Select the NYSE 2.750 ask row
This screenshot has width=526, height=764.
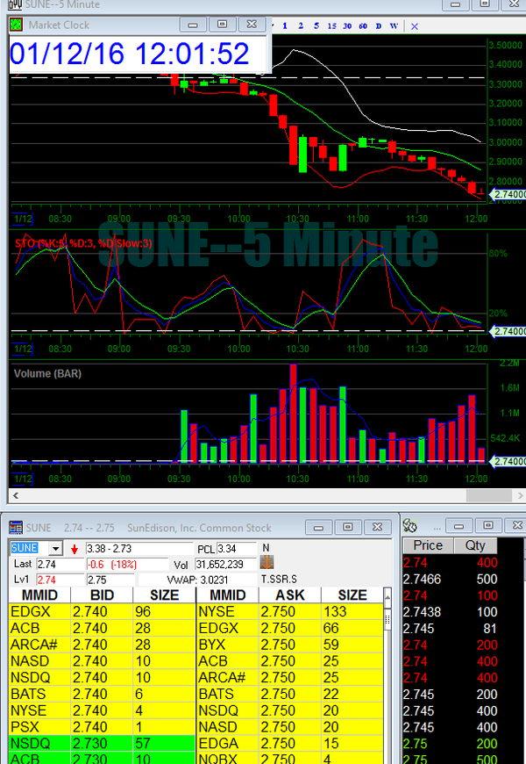coord(289,611)
